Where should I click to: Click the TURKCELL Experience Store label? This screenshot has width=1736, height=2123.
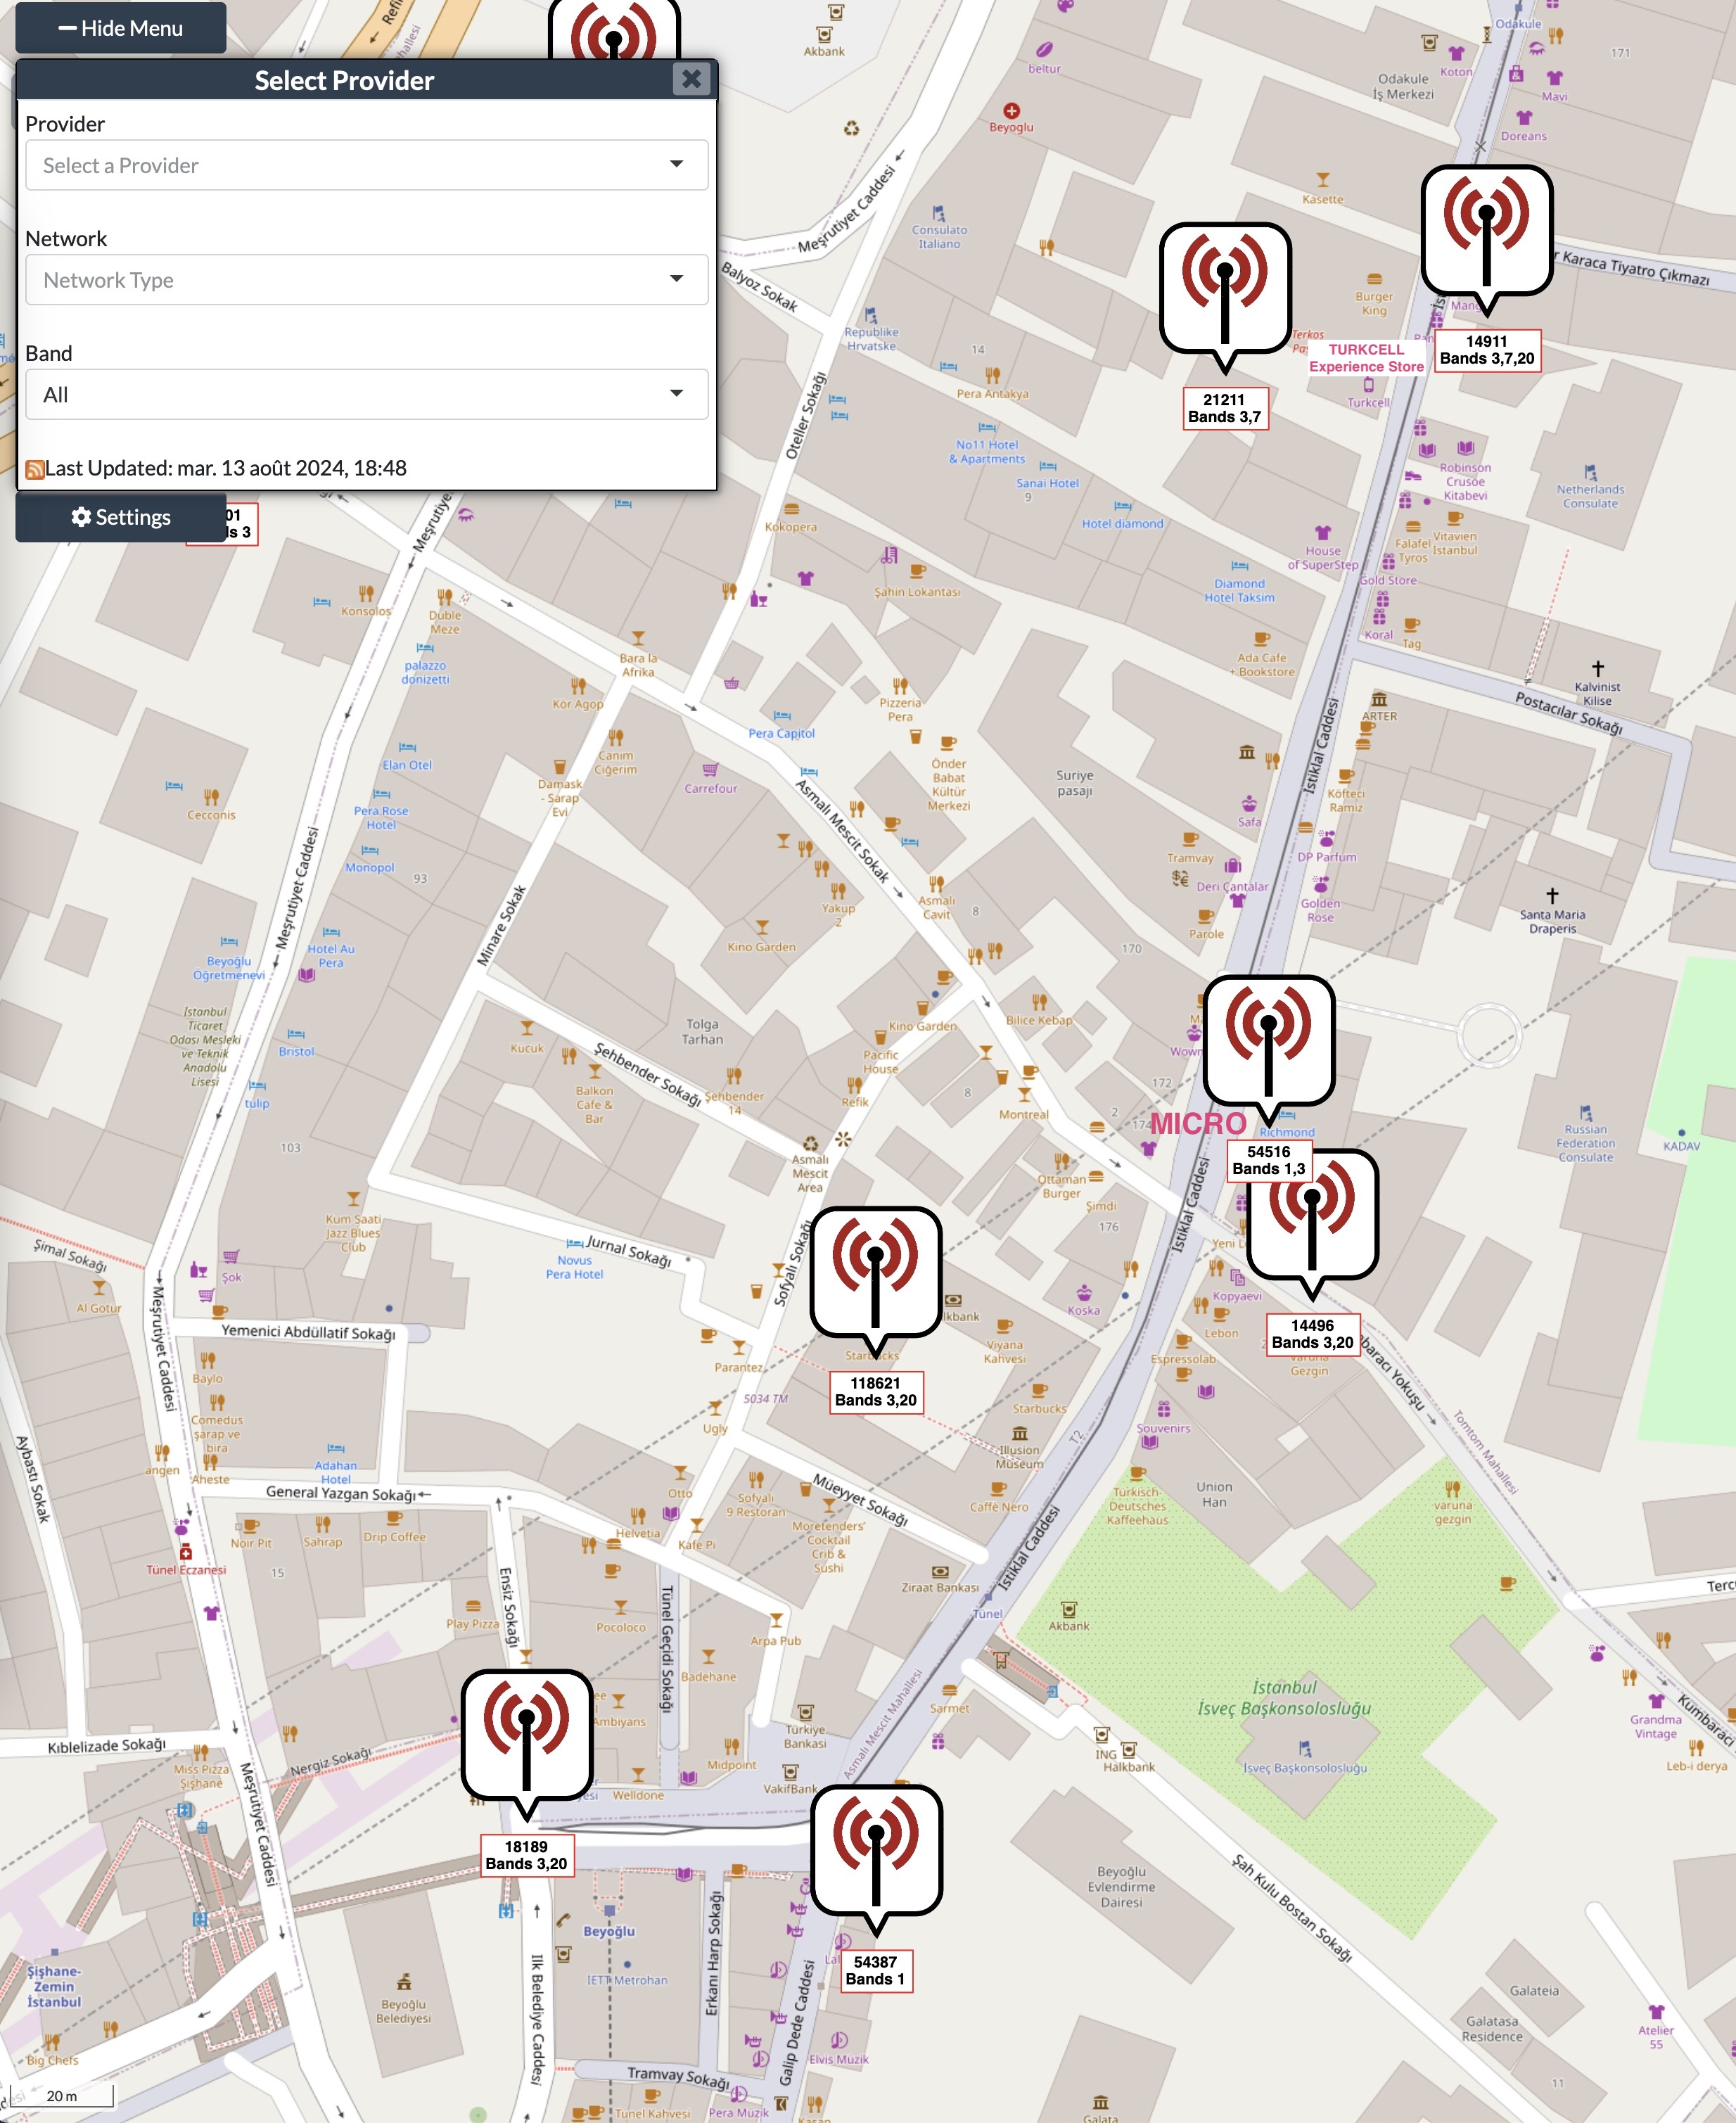pyautogui.click(x=1366, y=358)
